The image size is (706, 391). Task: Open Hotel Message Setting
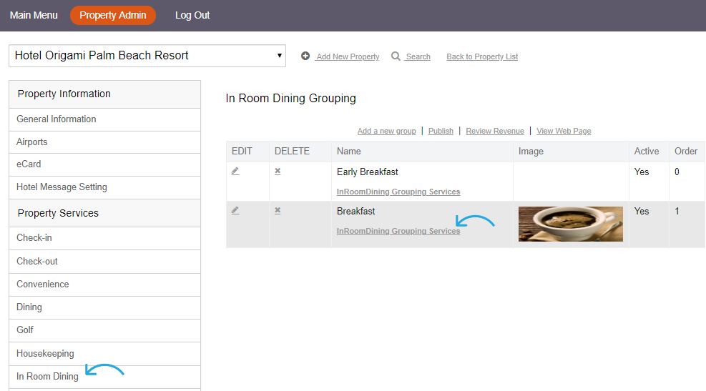pyautogui.click(x=104, y=187)
